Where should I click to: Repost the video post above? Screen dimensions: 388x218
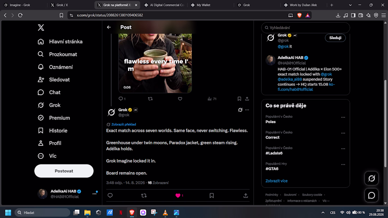(150, 99)
